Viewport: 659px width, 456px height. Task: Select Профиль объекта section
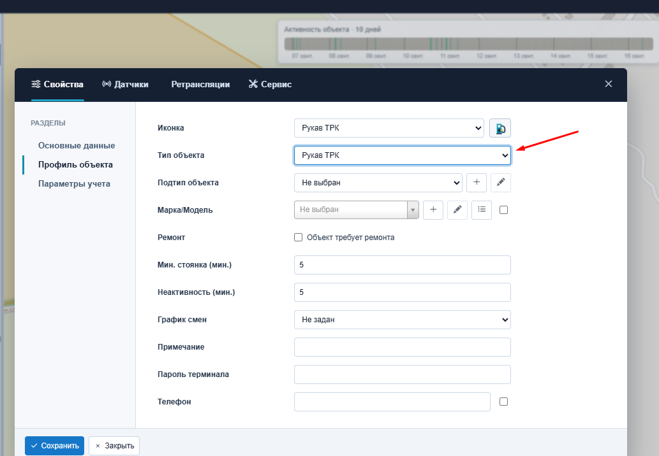pos(75,164)
